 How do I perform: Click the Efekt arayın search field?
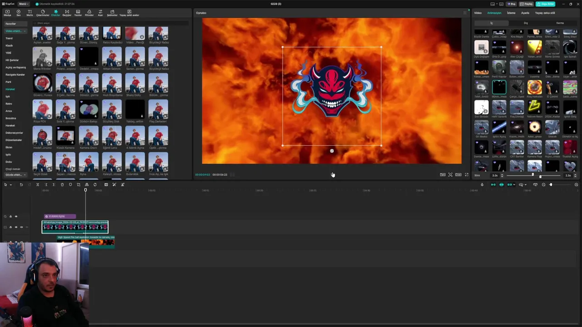pyautogui.click(x=111, y=23)
